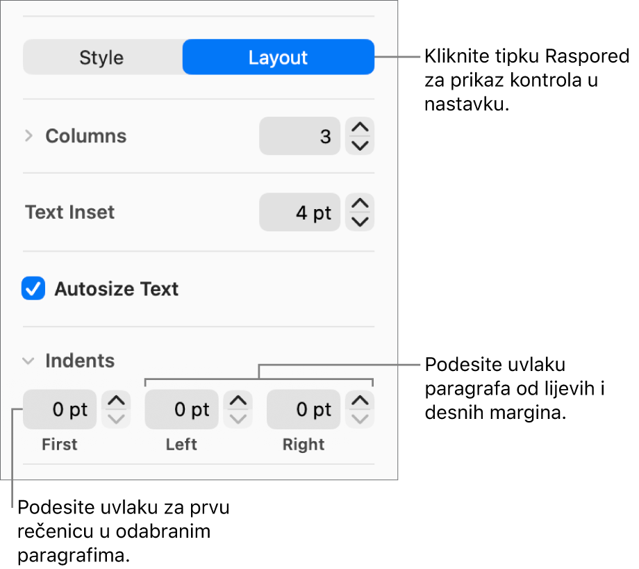Screen dimensions: 639x569
Task: Decrease the Columns count with down arrow
Action: point(360,145)
